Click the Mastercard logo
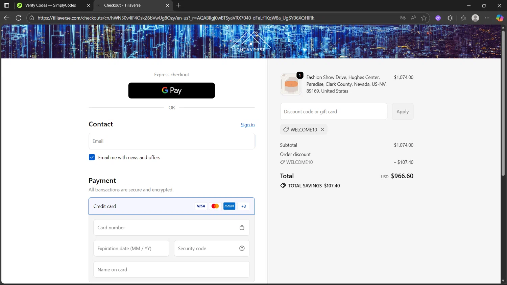507x285 pixels. [x=215, y=206]
